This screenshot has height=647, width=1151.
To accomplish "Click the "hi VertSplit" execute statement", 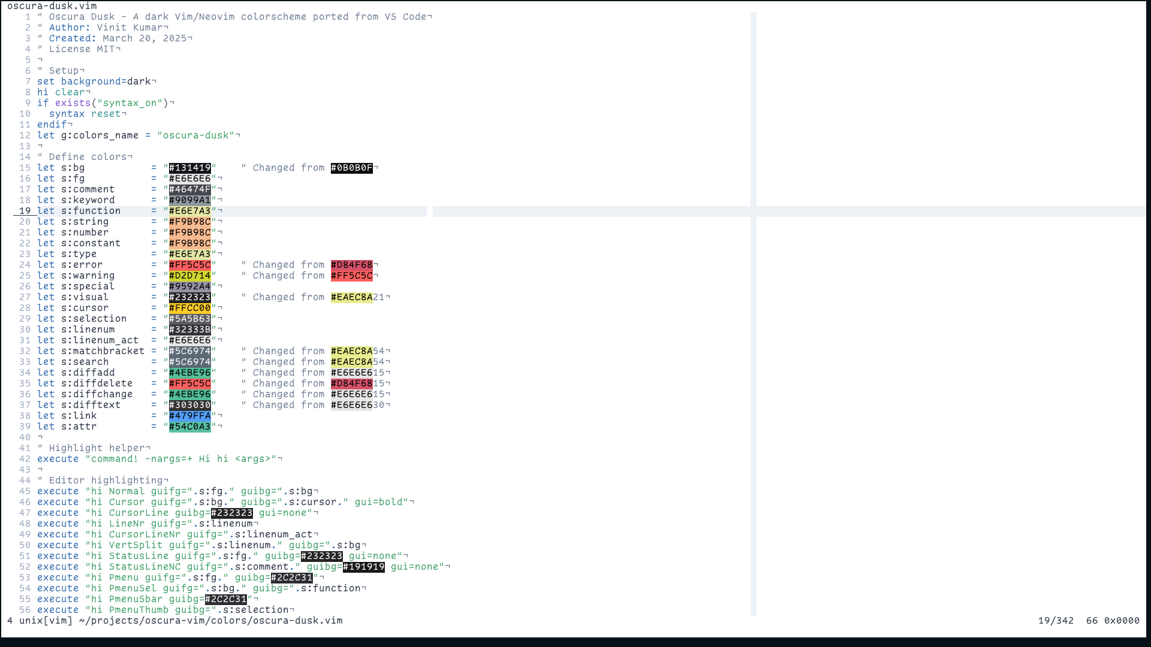I will (x=199, y=545).
